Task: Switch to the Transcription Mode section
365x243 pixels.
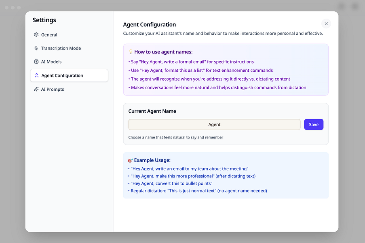Action: click(x=61, y=48)
